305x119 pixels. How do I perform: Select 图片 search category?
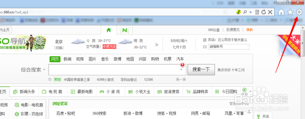pos(92,59)
